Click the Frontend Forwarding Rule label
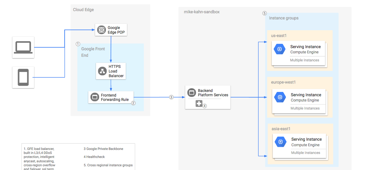 [115, 97]
